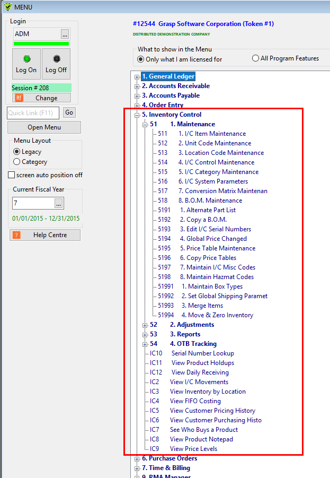This screenshot has height=478, width=330.
Task: Expand the Accounts Payable node
Action: [x=137, y=96]
